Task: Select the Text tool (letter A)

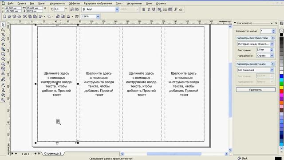Action: (3, 73)
